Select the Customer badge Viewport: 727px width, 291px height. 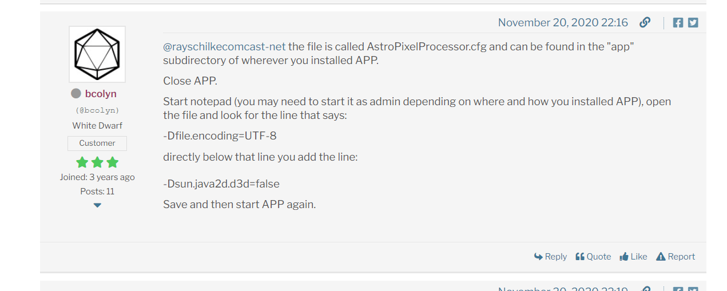(97, 143)
